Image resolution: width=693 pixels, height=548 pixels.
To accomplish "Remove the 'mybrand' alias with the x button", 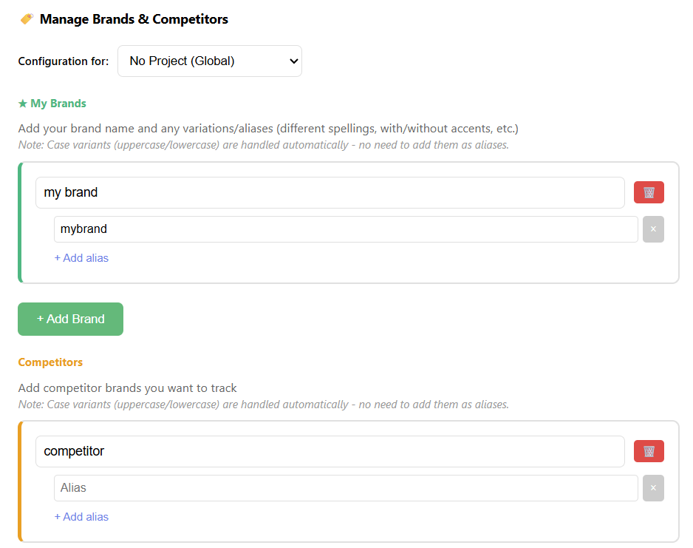I will pyautogui.click(x=653, y=229).
